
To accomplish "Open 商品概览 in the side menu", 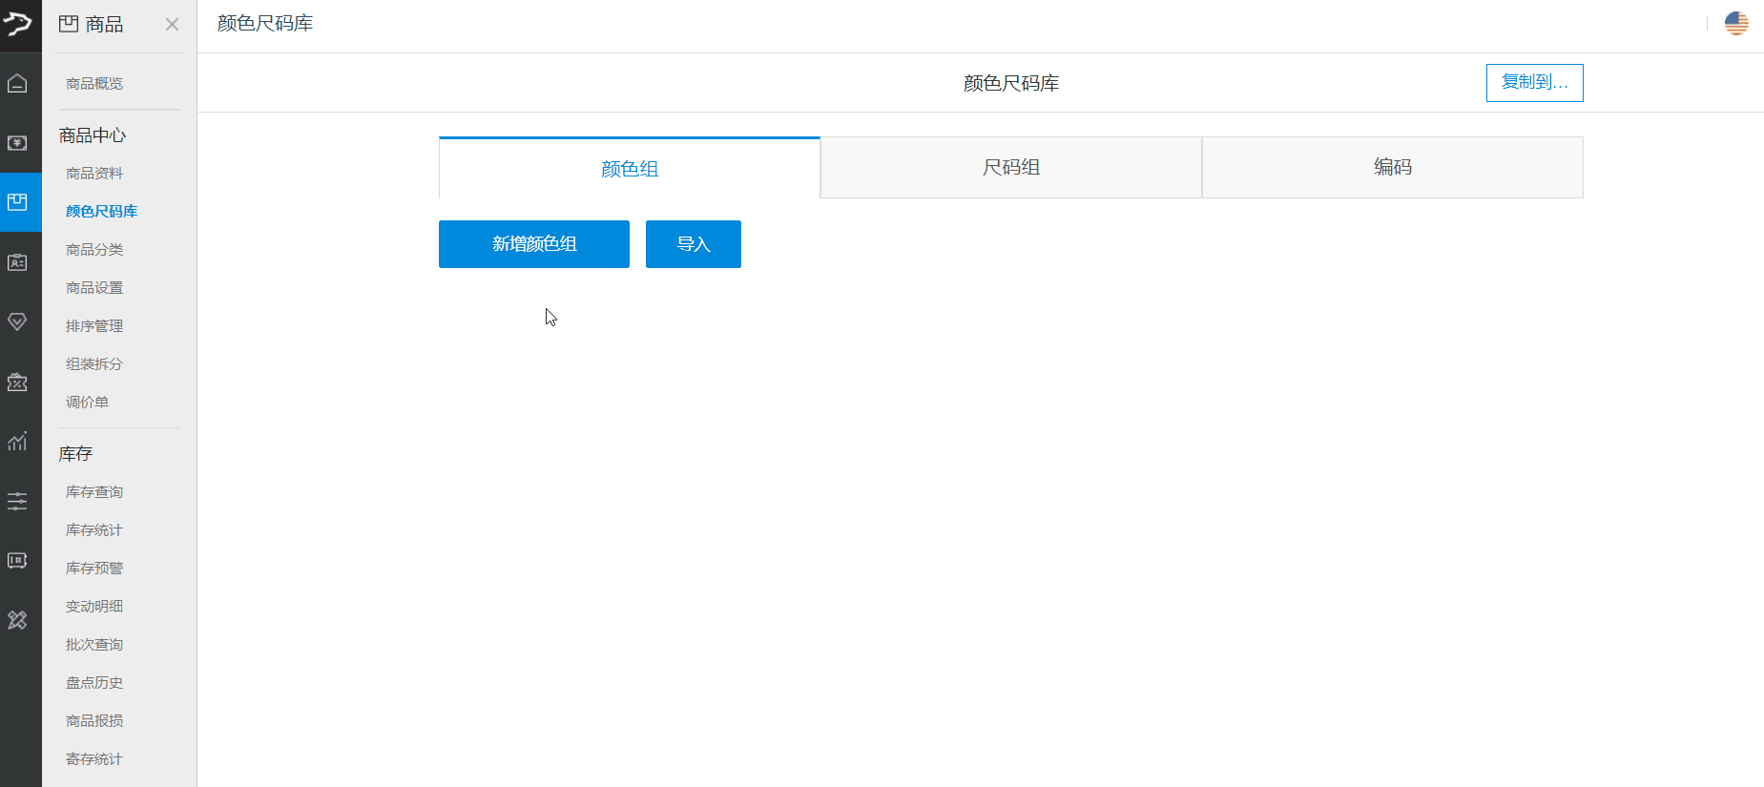I will click(x=94, y=84).
